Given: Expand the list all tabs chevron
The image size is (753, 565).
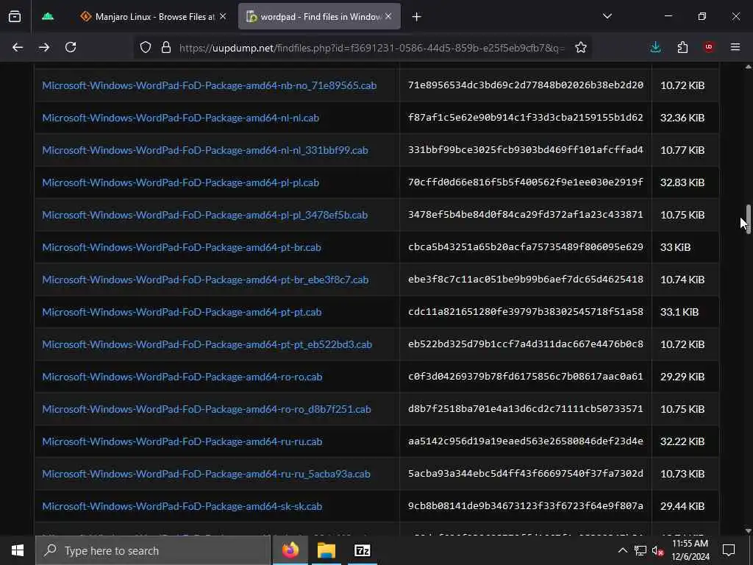Looking at the screenshot, I should click(x=607, y=17).
